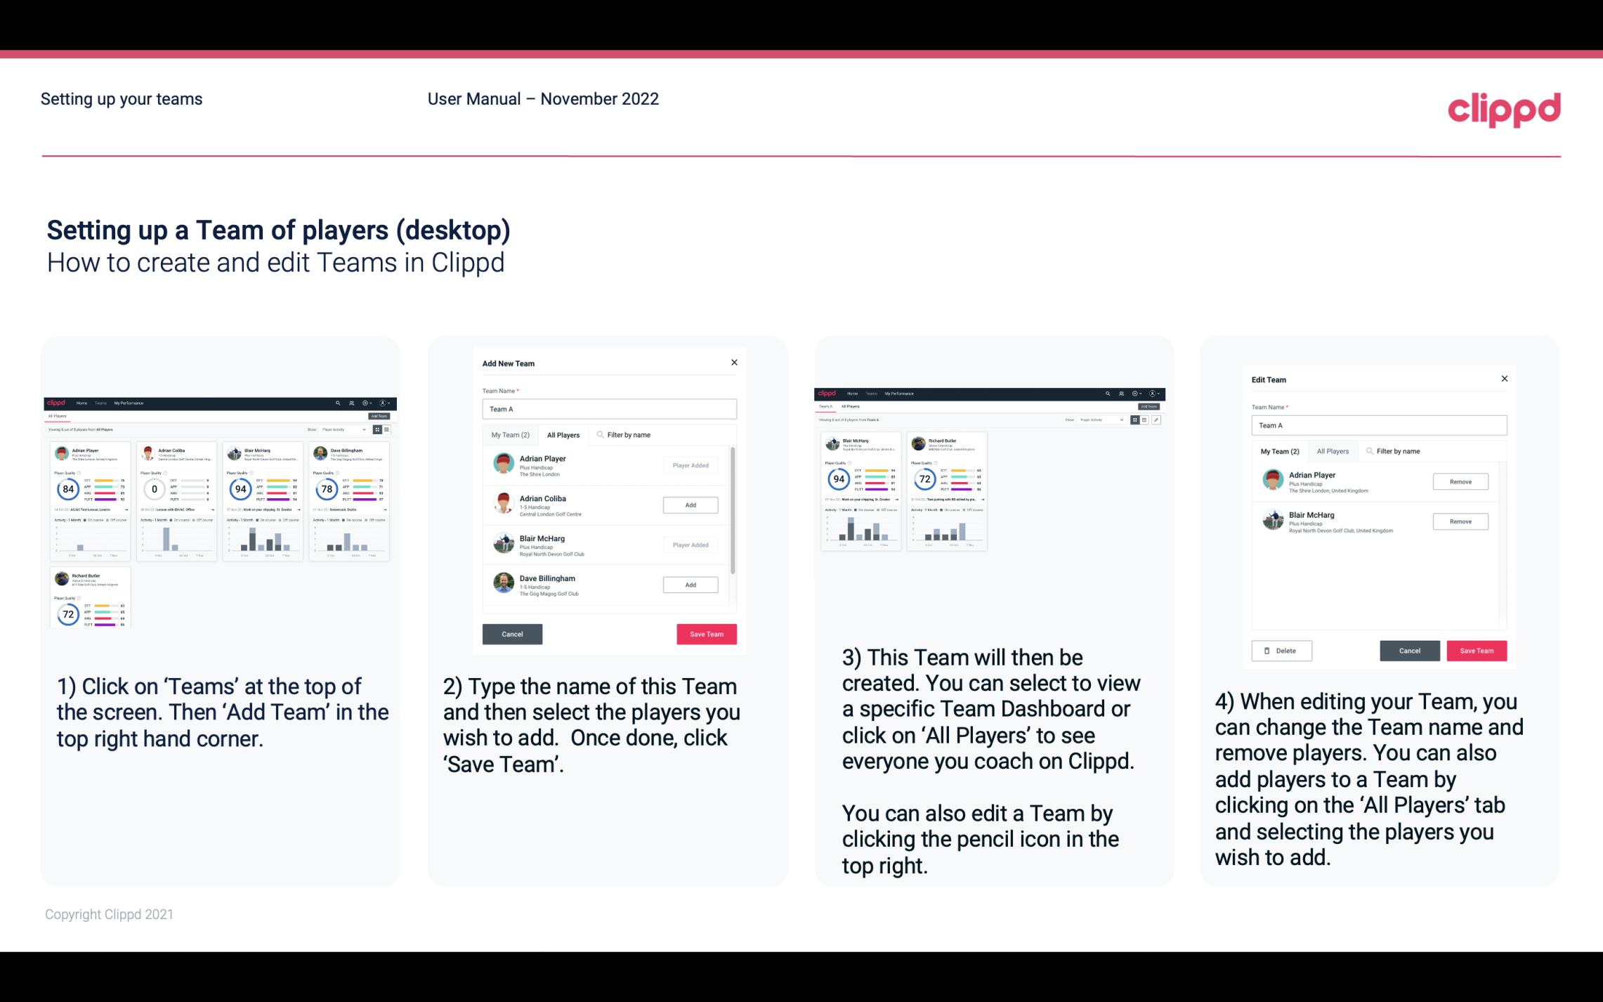Click the close X on Add New Team dialog
This screenshot has height=1002, width=1603.
click(734, 363)
